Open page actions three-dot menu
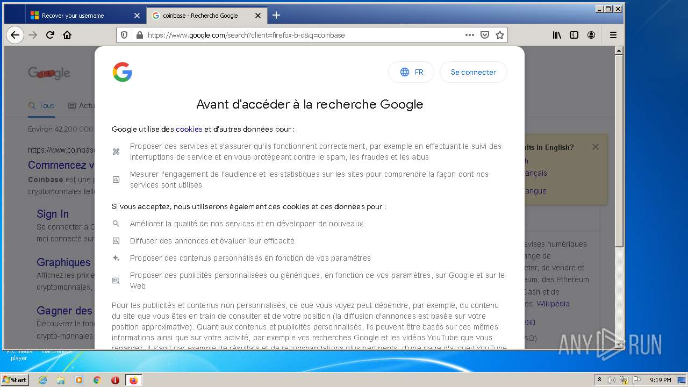 point(470,35)
